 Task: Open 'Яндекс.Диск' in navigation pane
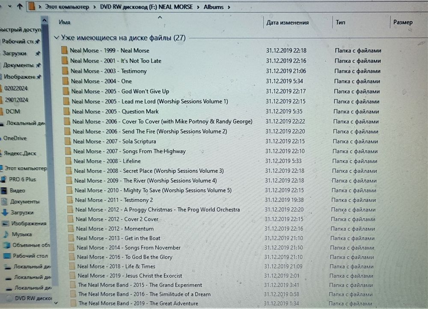pos(20,153)
